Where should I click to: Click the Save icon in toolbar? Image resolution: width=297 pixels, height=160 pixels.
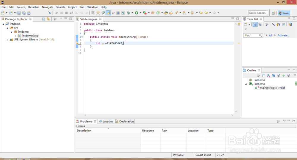(19, 13)
